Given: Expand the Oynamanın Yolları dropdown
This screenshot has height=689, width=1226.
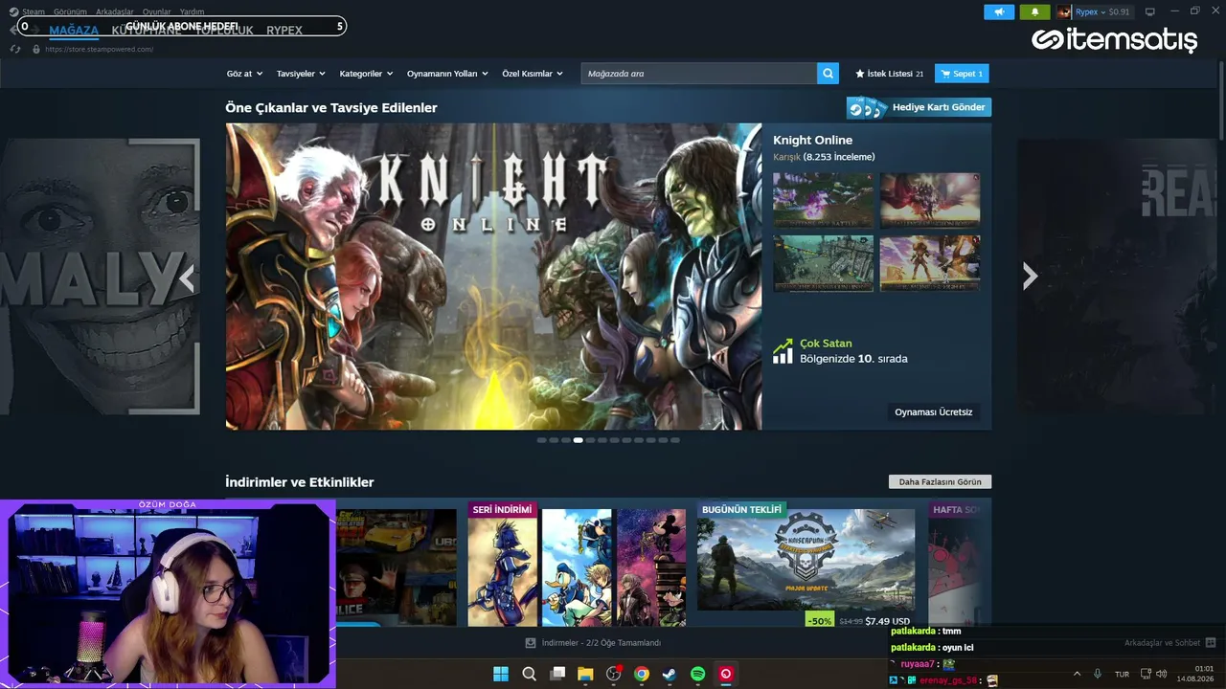Looking at the screenshot, I should tap(447, 74).
